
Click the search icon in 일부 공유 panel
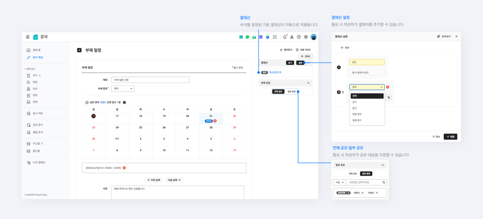[x=384, y=182]
